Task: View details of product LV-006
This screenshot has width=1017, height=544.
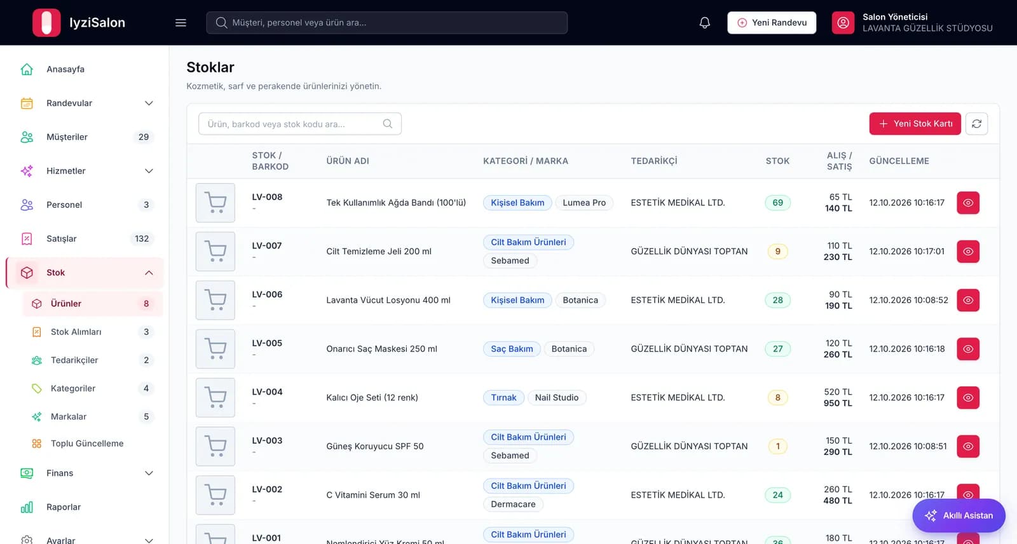Action: [968, 300]
